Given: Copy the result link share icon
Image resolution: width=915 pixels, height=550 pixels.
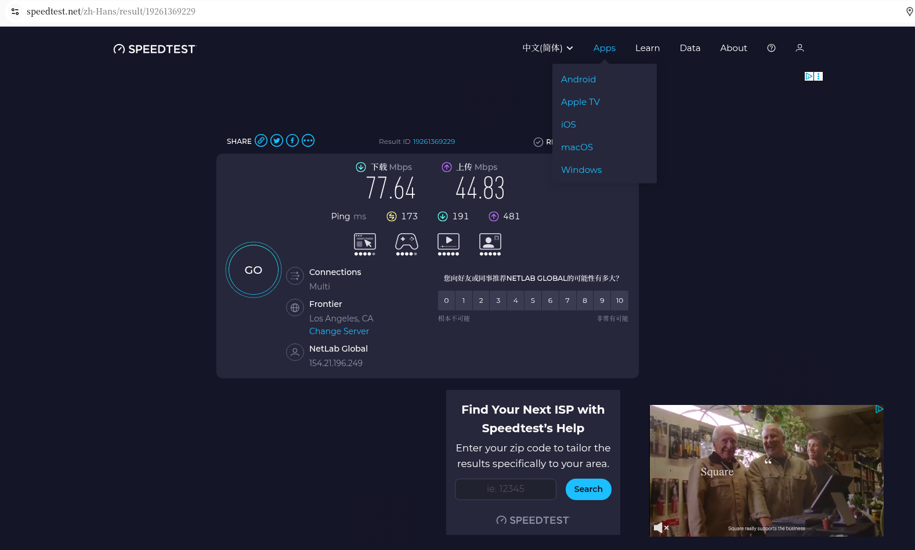Looking at the screenshot, I should point(261,140).
